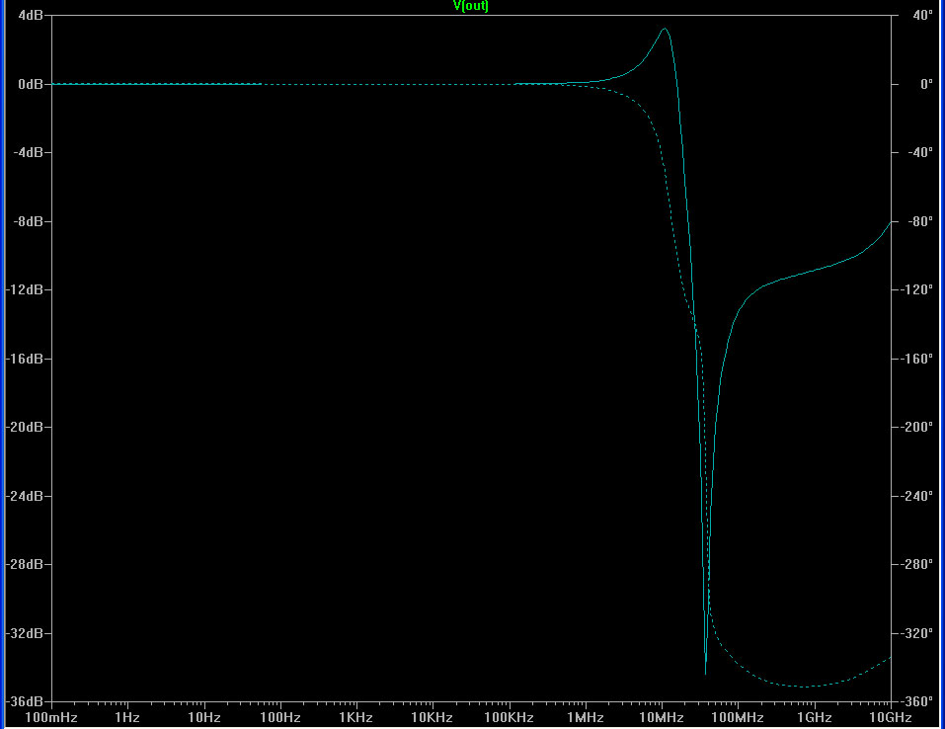Click the 100KHz frequency axis label
The image size is (945, 729).
pos(509,717)
